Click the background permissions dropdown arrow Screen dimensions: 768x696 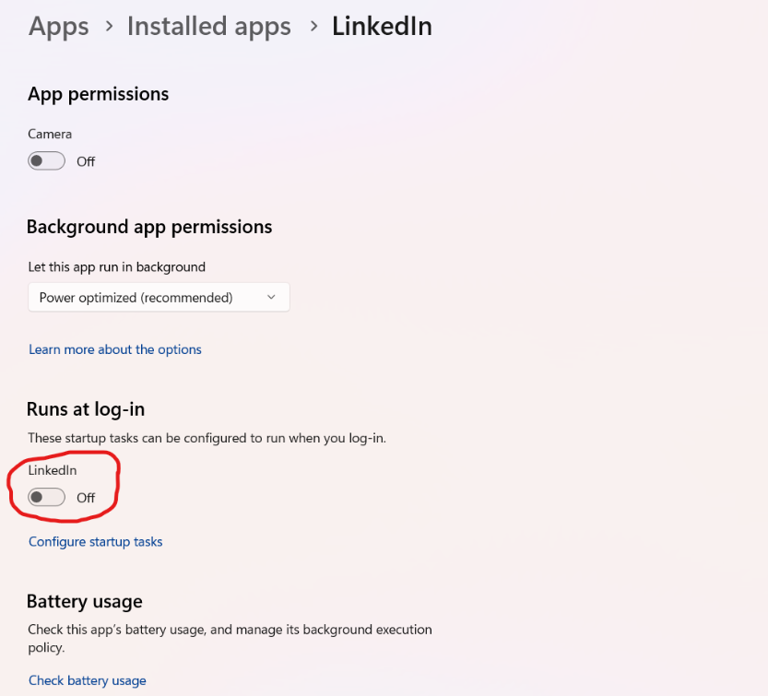(x=271, y=297)
